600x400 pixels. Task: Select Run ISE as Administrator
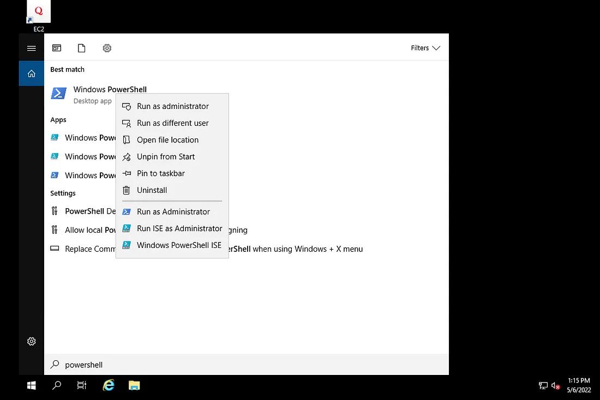click(x=172, y=229)
